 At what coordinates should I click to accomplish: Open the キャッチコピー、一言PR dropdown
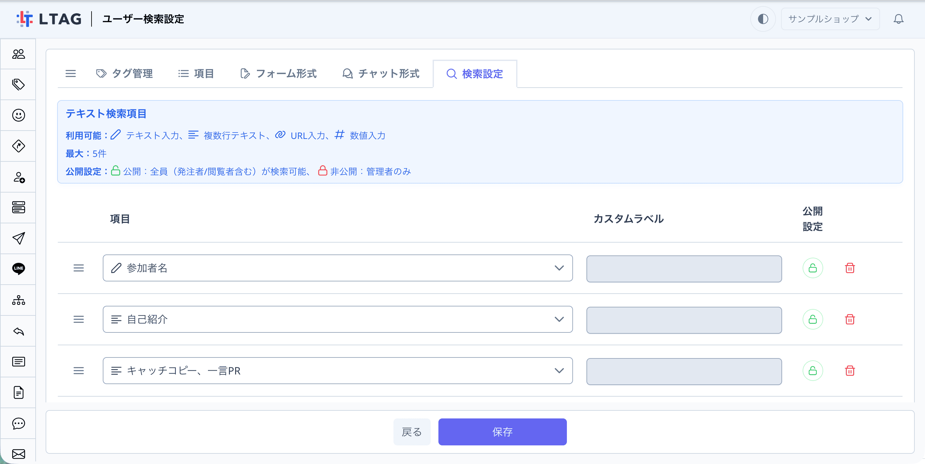[x=338, y=371]
